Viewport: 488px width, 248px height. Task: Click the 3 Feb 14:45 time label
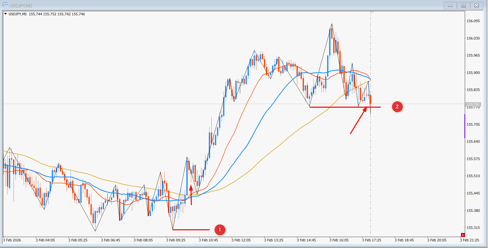[306, 240]
